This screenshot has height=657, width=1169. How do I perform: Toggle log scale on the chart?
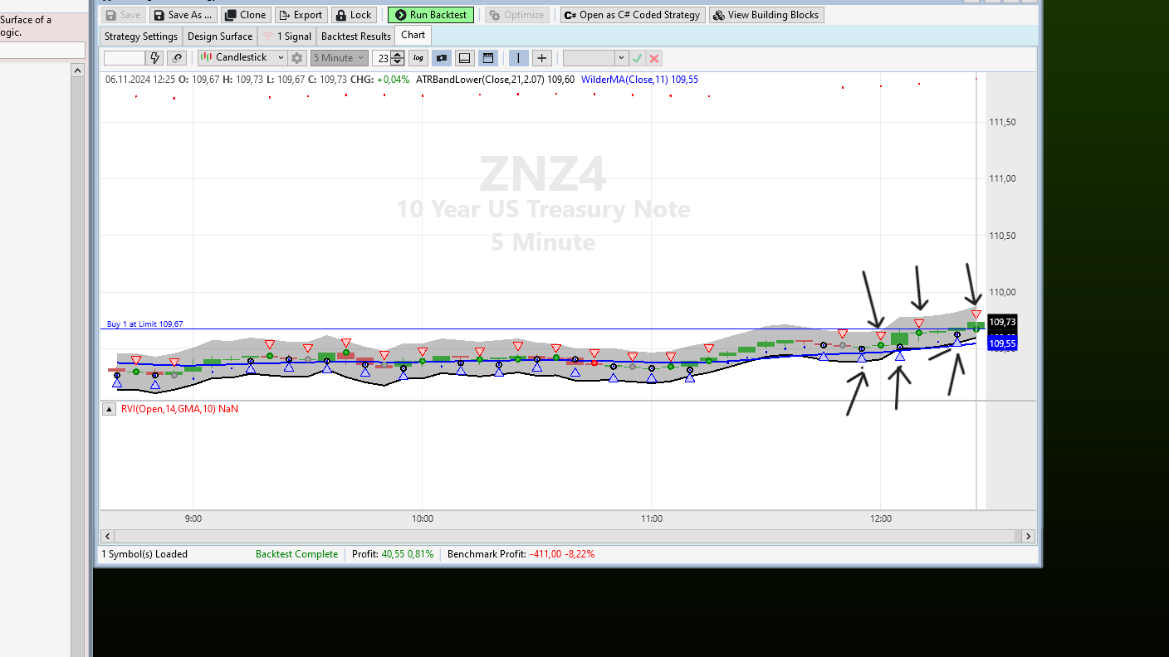click(x=418, y=58)
